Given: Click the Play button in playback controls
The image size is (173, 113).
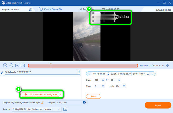Looking at the screenshot, I should (5, 65).
